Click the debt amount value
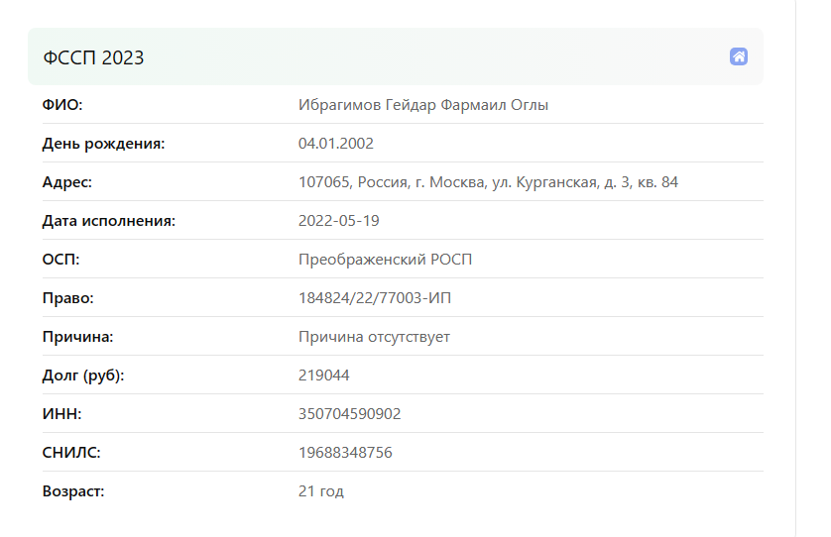Viewport: 831px width, 537px height. click(324, 376)
